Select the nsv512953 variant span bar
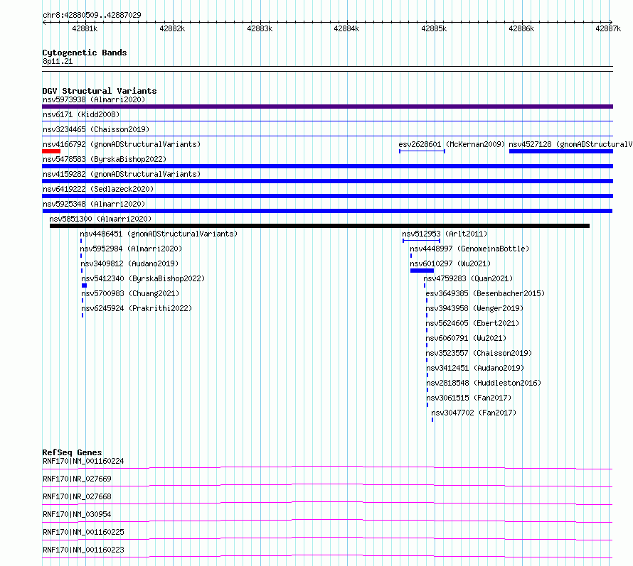This screenshot has width=633, height=566. (422, 241)
